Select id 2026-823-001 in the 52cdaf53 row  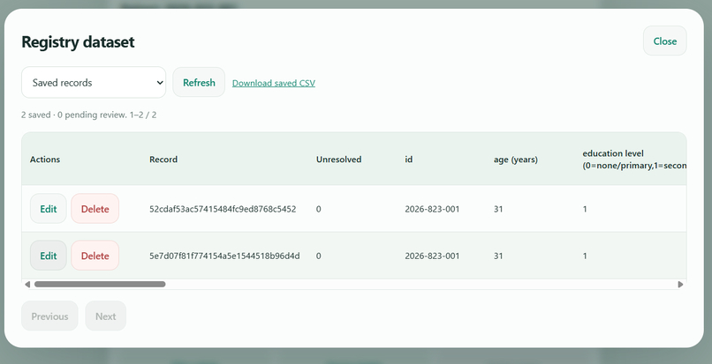432,209
